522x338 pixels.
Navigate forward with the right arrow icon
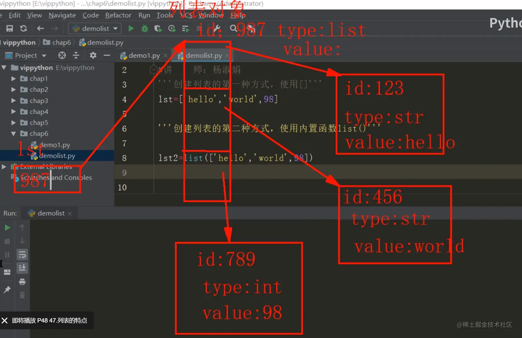click(55, 29)
